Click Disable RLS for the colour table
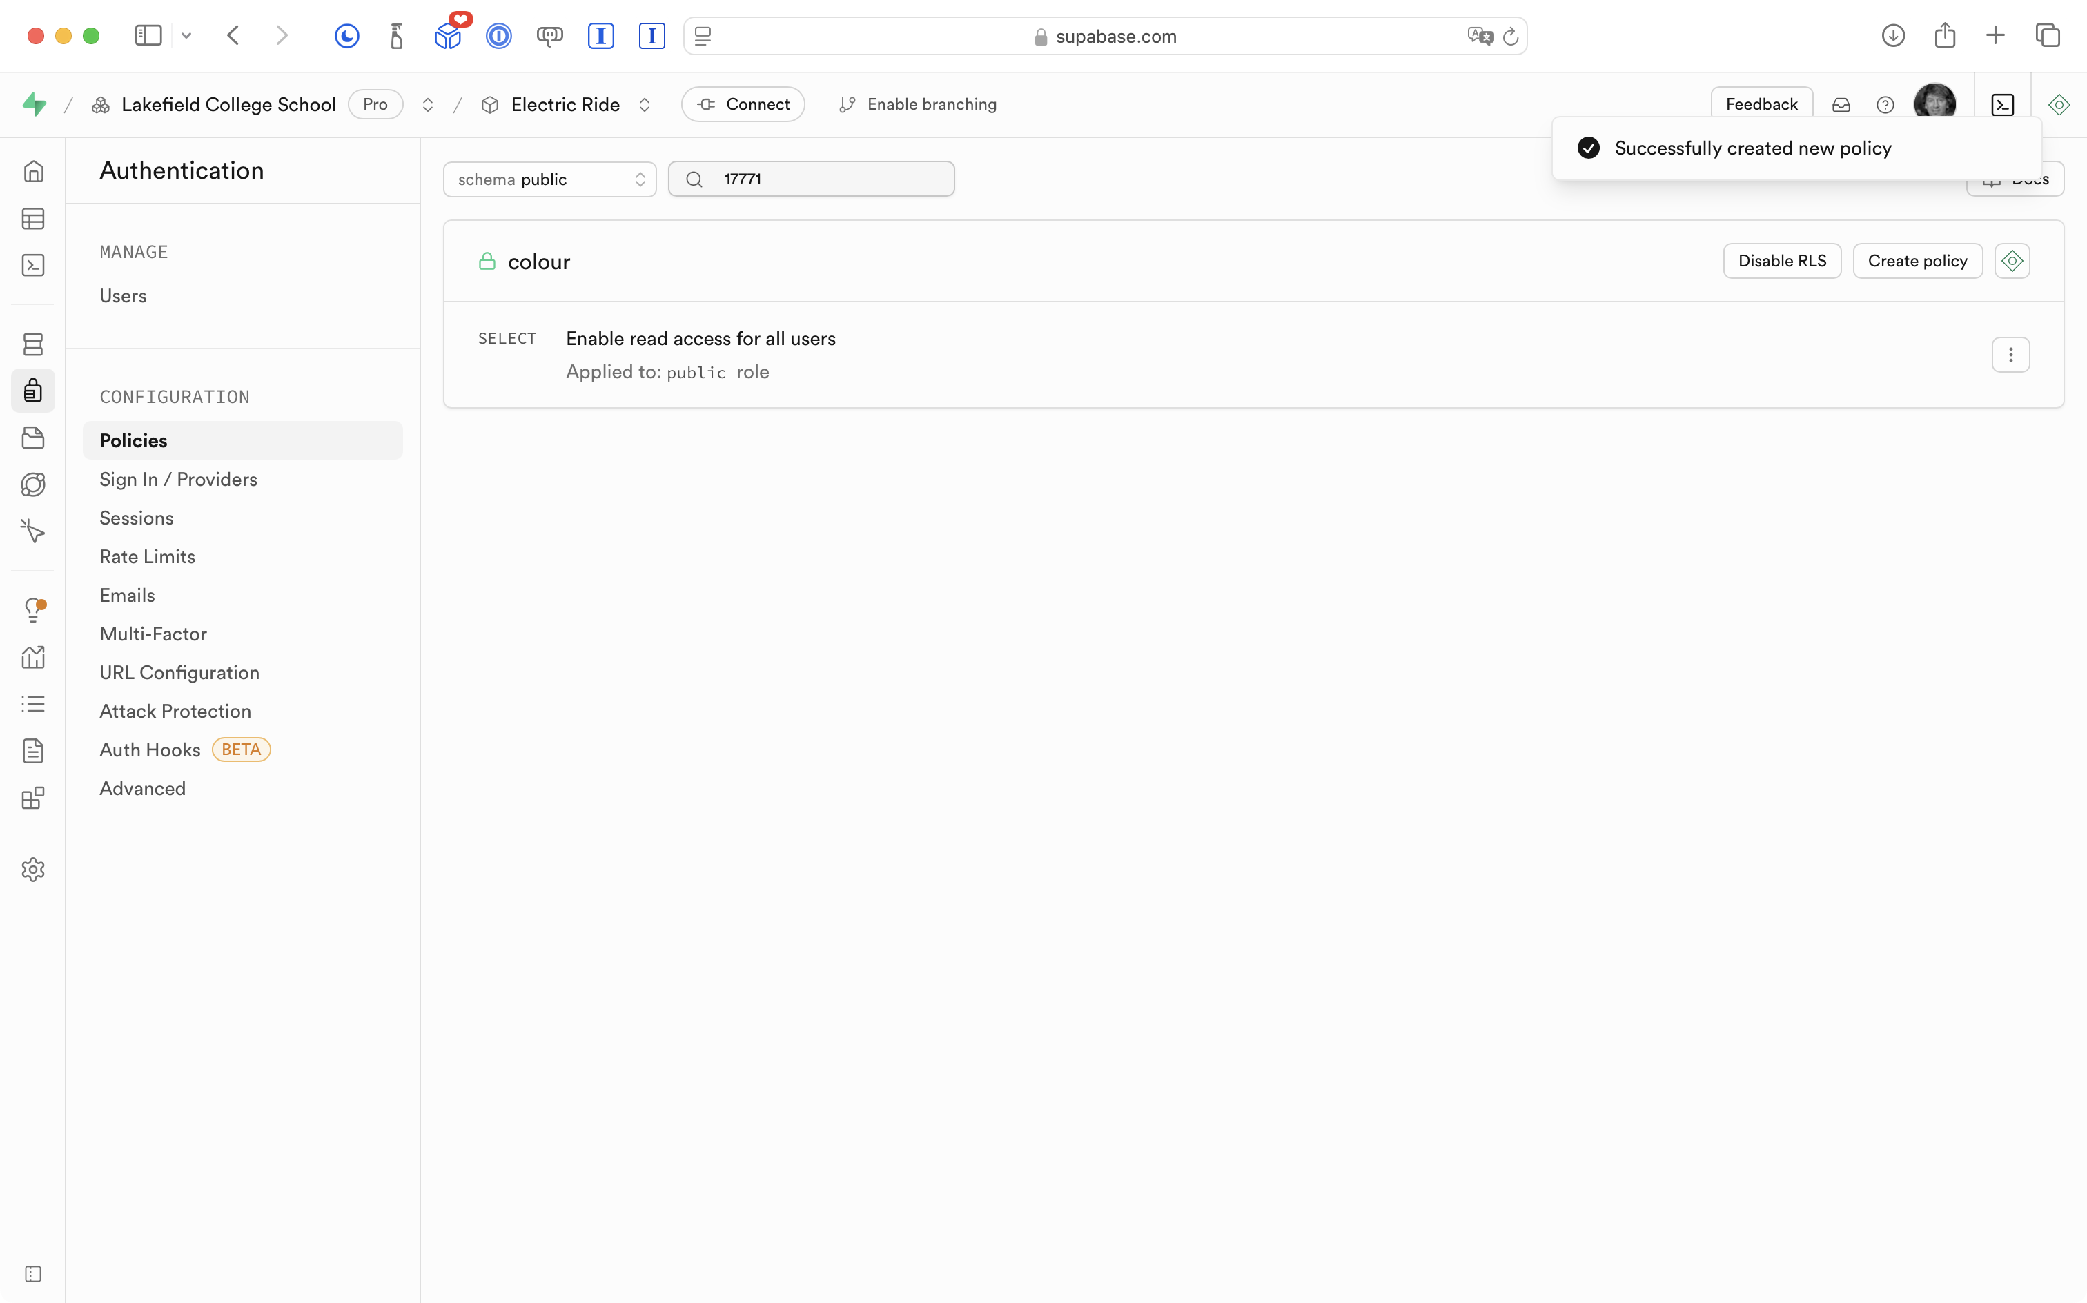 point(1781,261)
